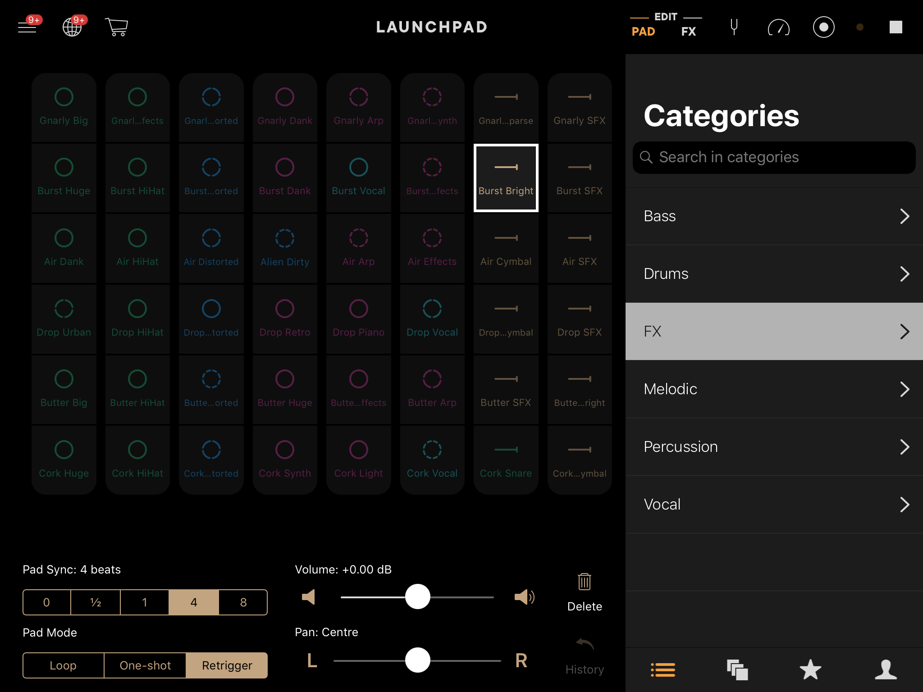
Task: Expand the Drums category chevron
Action: click(x=904, y=274)
